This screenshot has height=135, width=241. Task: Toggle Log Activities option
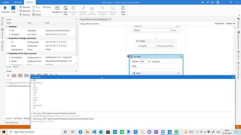click(92, 10)
